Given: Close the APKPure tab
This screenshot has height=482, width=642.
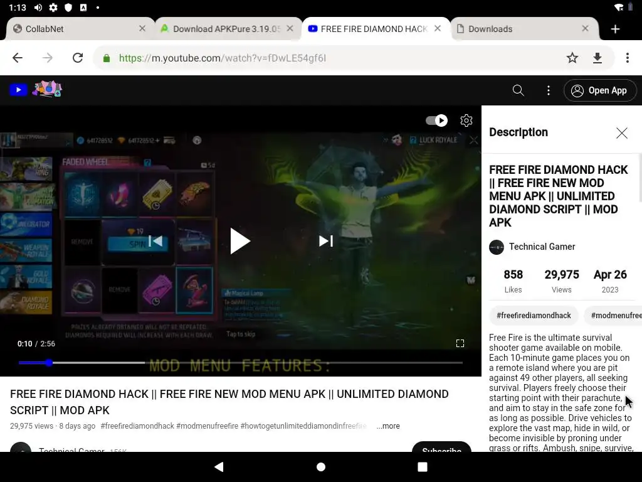Looking at the screenshot, I should (x=290, y=28).
